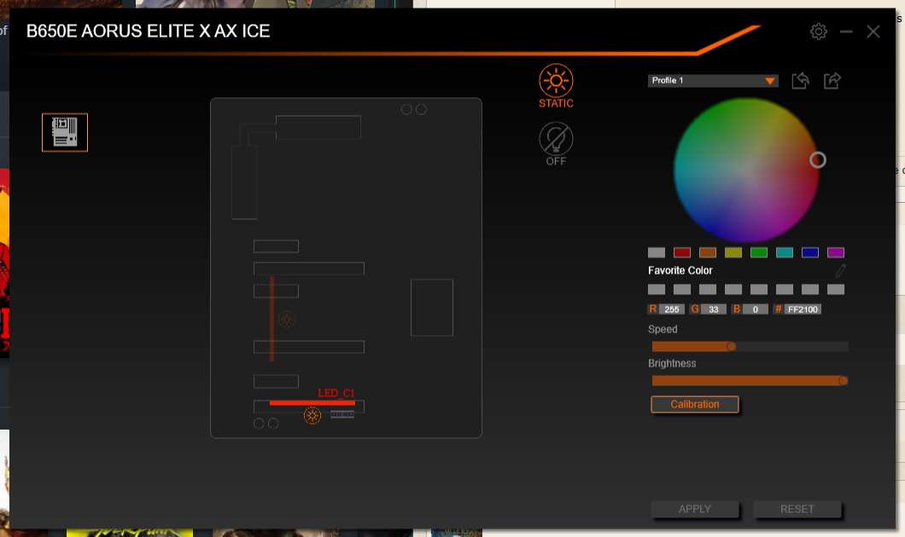Open the Profile 1 dropdown
Screen dimensions: 905x537
713,81
